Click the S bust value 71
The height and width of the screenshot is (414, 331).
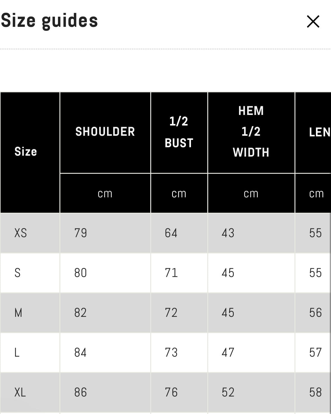tap(171, 273)
